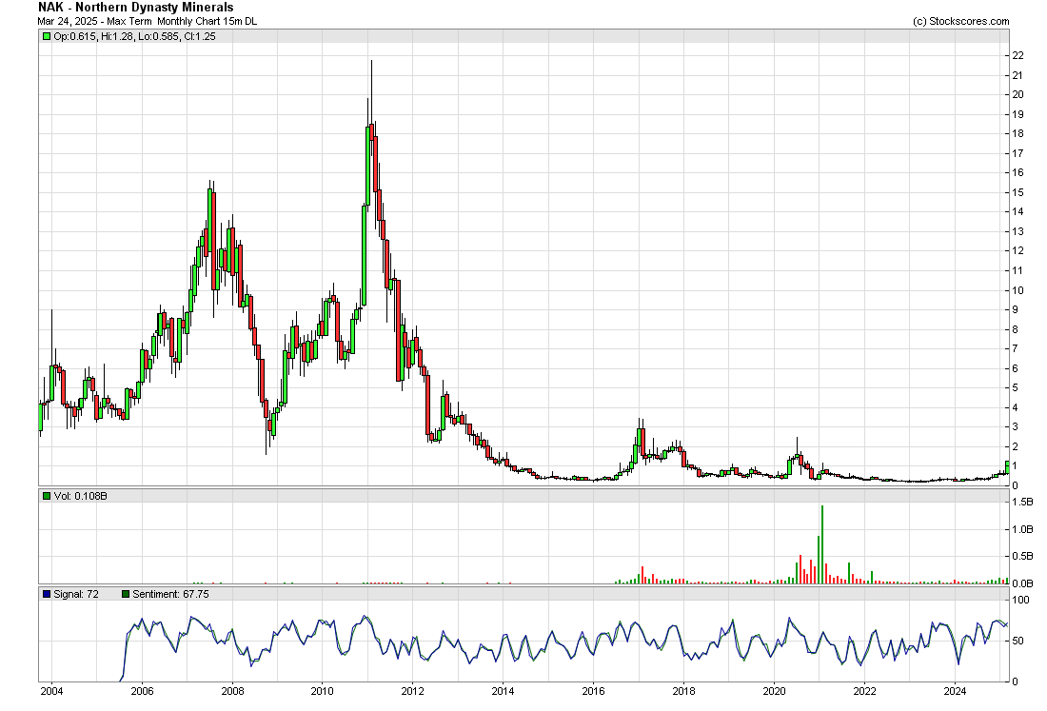Screen dimensions: 1047x711
Task: Click the 1.5B volume axis label
Action: [x=1023, y=502]
